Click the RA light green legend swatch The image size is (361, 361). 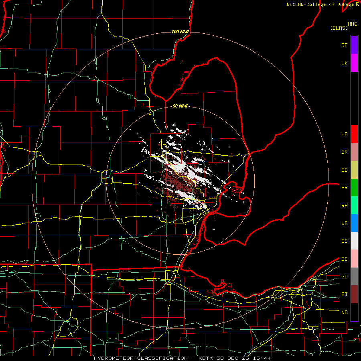coord(354,205)
